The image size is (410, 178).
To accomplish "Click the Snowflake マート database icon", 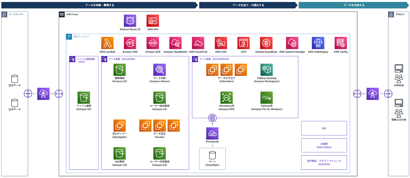I will pyautogui.click(x=212, y=155).
